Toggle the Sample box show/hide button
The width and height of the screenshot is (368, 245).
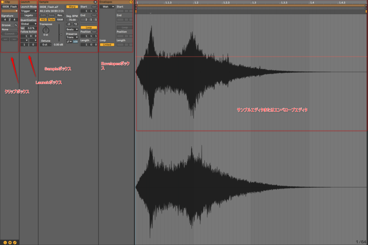(10, 243)
